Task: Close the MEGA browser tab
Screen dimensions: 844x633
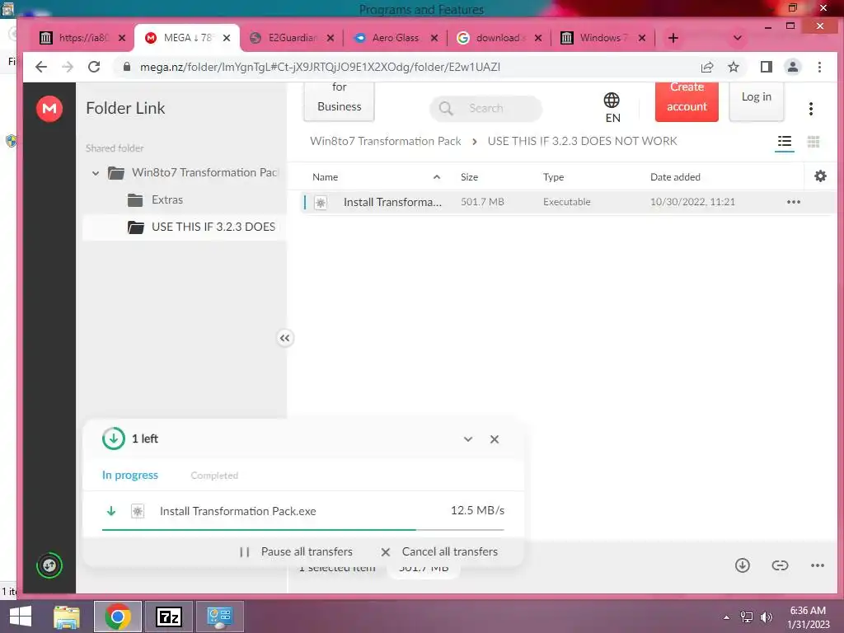Action: pos(227,38)
